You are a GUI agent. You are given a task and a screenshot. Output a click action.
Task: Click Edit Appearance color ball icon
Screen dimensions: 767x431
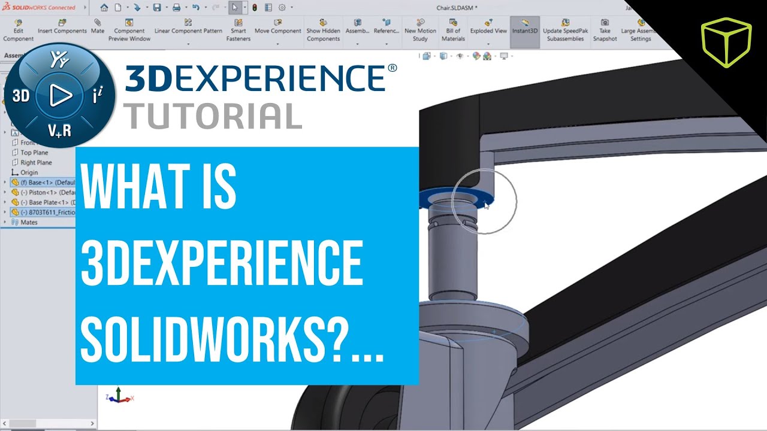477,56
